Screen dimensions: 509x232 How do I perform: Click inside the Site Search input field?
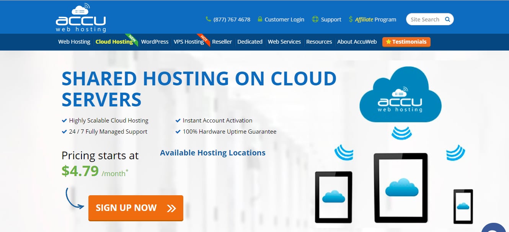click(x=425, y=19)
